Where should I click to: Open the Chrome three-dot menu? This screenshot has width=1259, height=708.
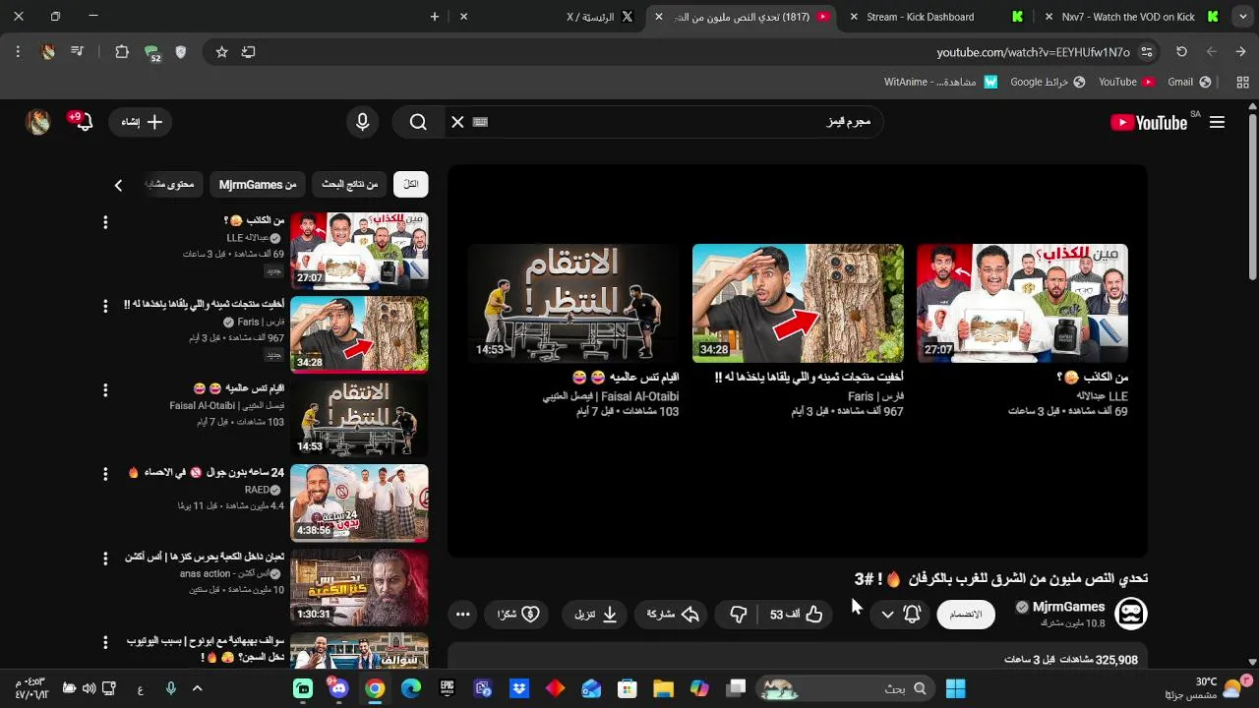point(18,52)
